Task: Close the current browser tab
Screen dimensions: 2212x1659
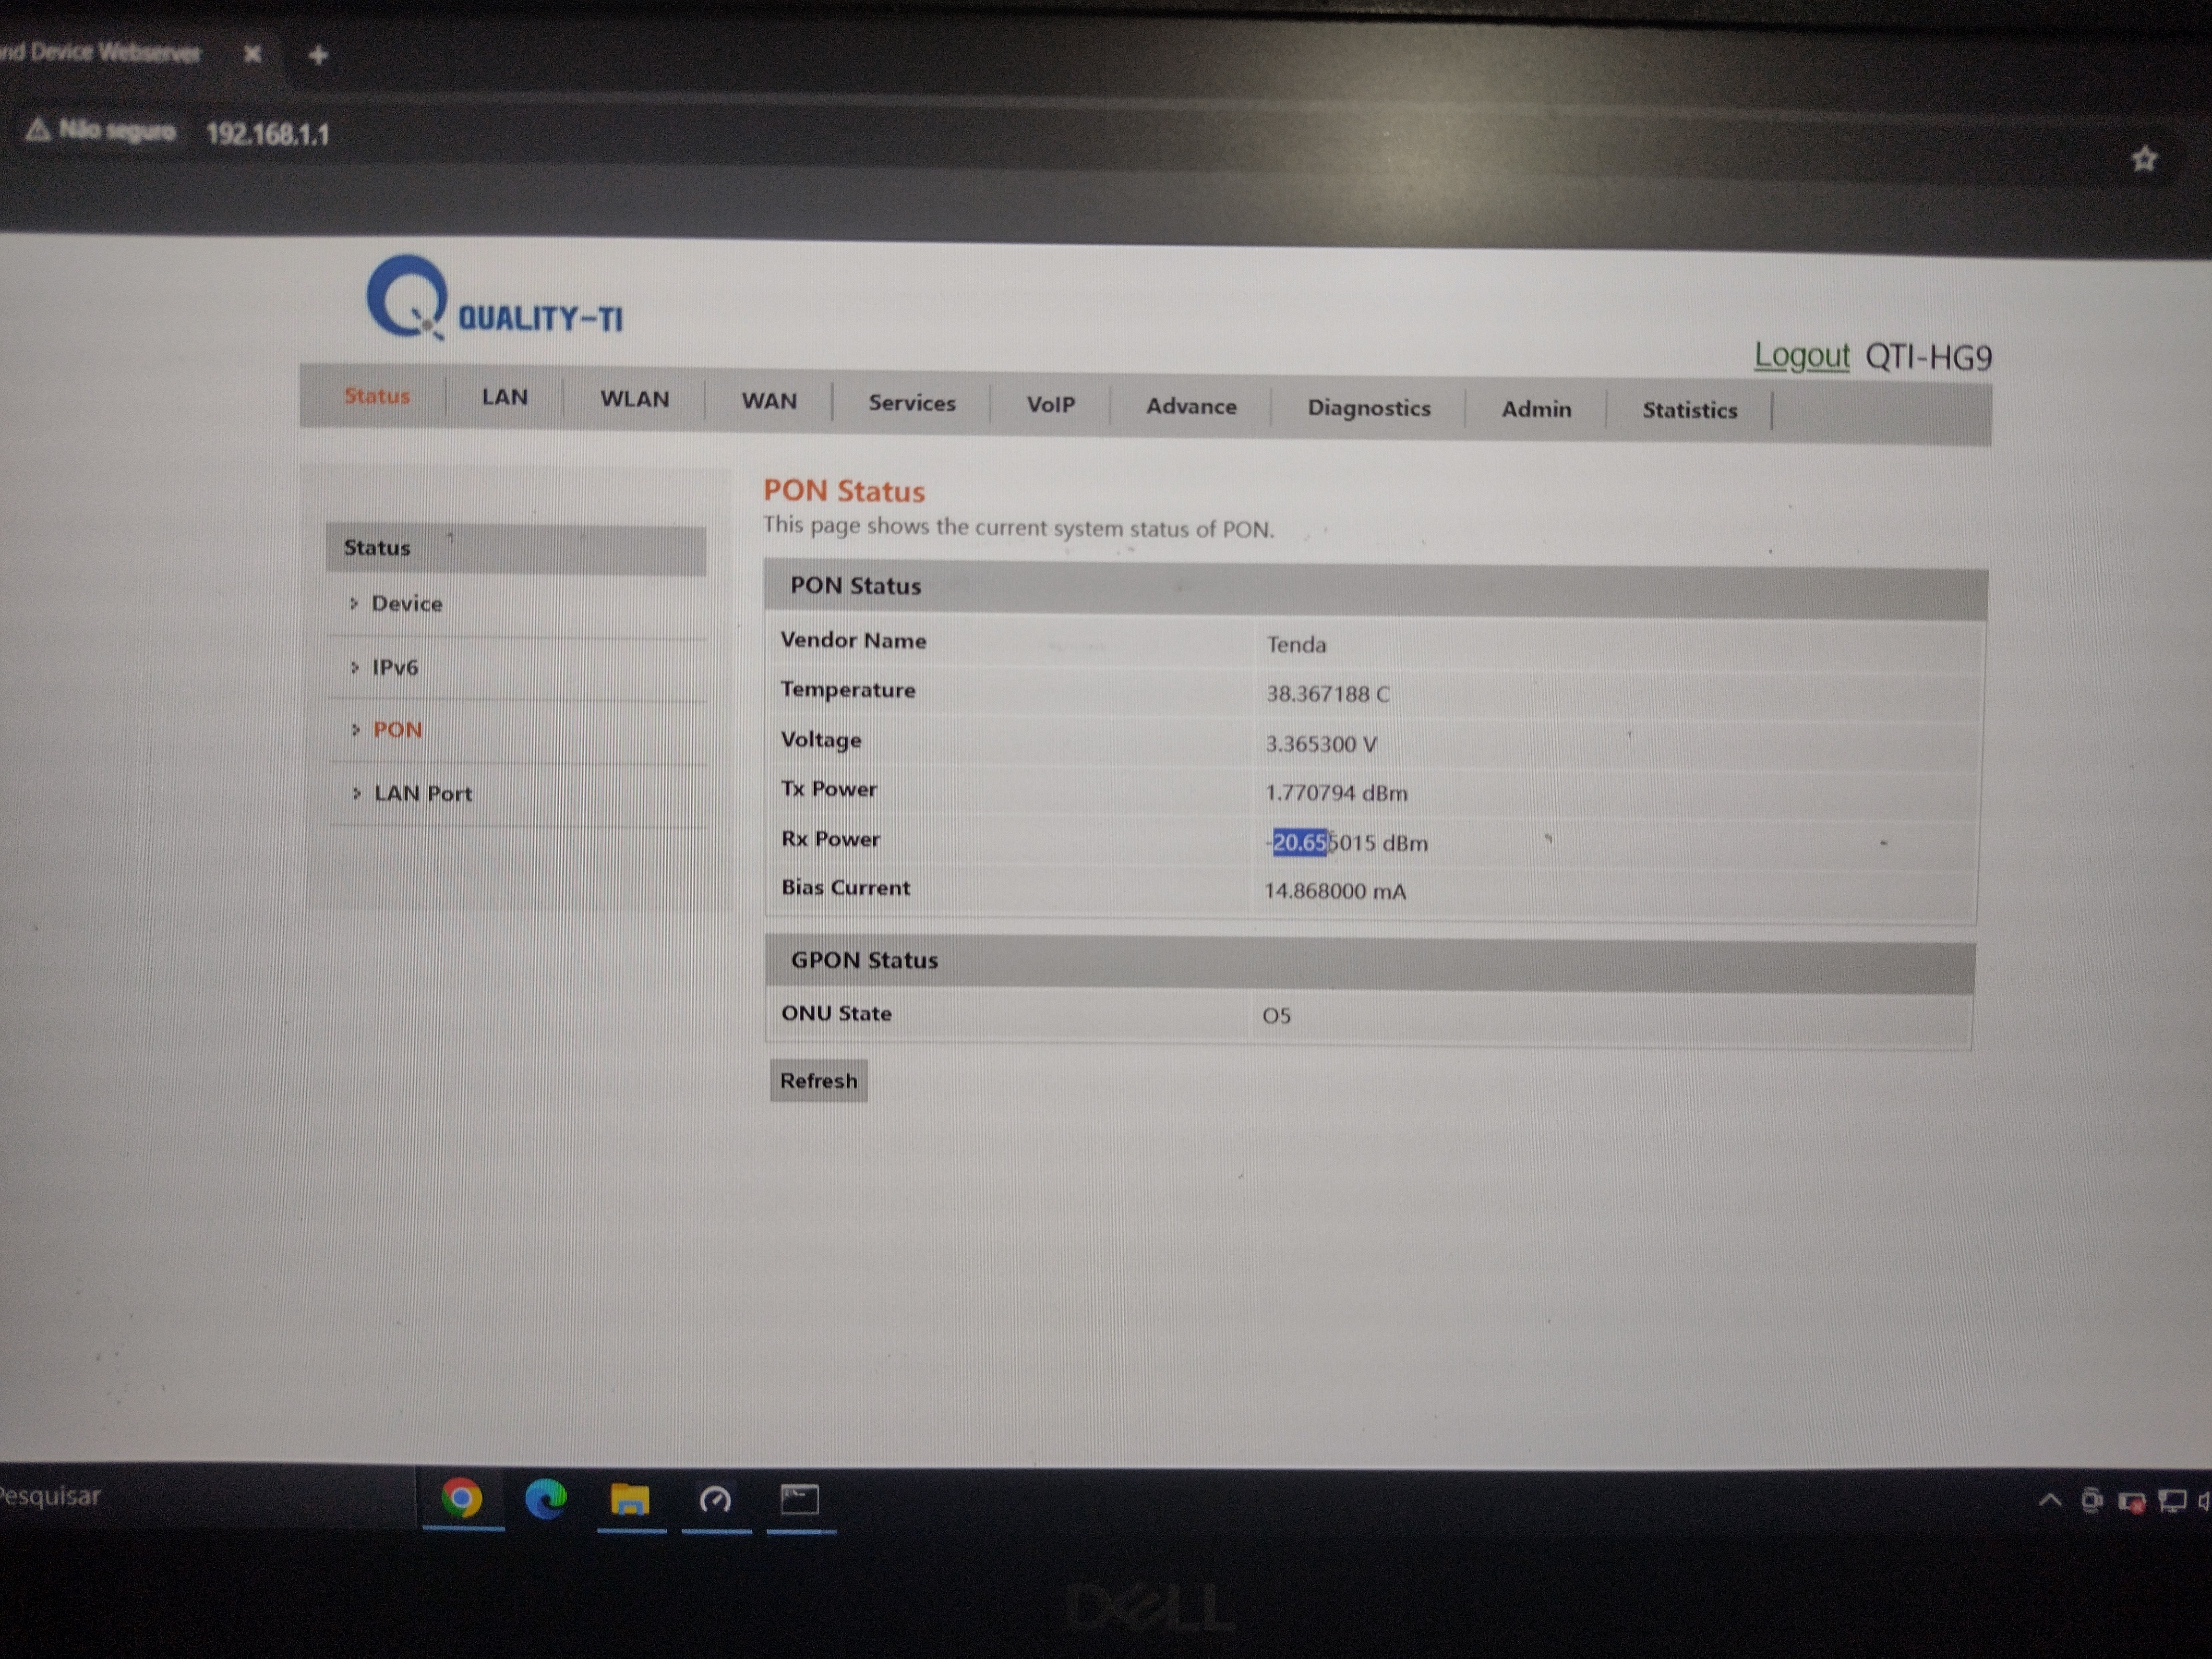Action: pyautogui.click(x=253, y=54)
